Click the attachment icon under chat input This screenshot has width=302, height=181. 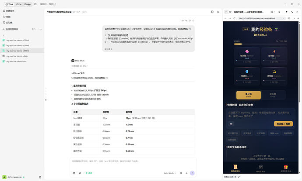click(x=80, y=173)
